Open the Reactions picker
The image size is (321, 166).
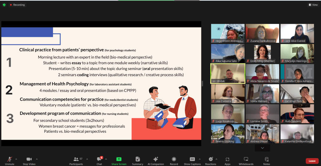tap(211, 159)
